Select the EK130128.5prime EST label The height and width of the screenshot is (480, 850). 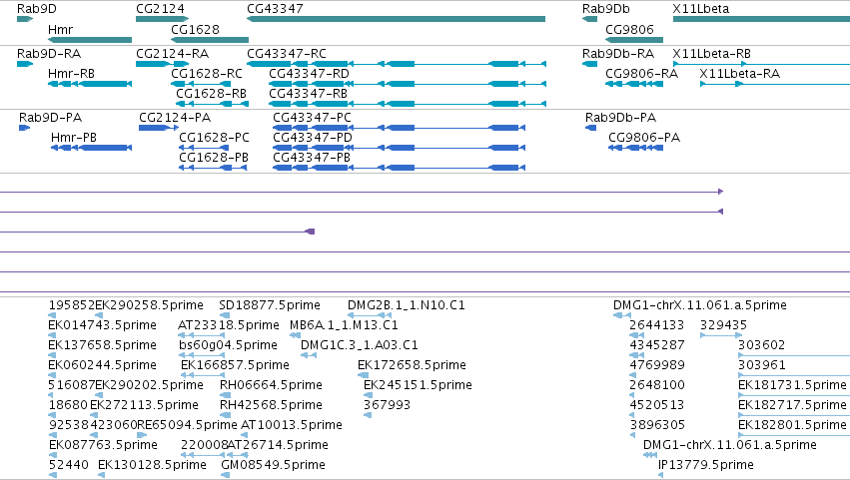(152, 465)
